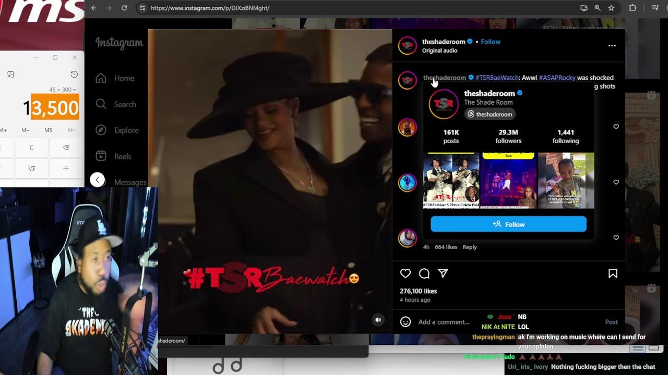This screenshot has height=375, width=668.
Task: Save post with the bookmark icon
Action: [x=613, y=273]
